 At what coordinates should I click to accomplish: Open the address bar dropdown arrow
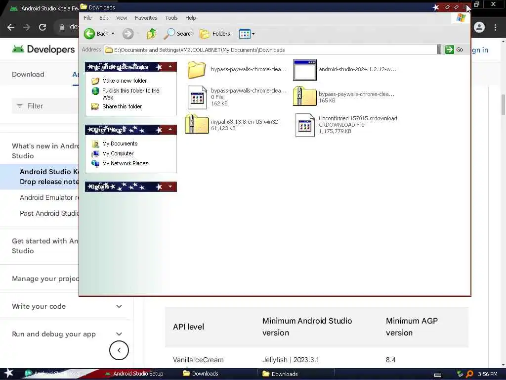pos(439,49)
